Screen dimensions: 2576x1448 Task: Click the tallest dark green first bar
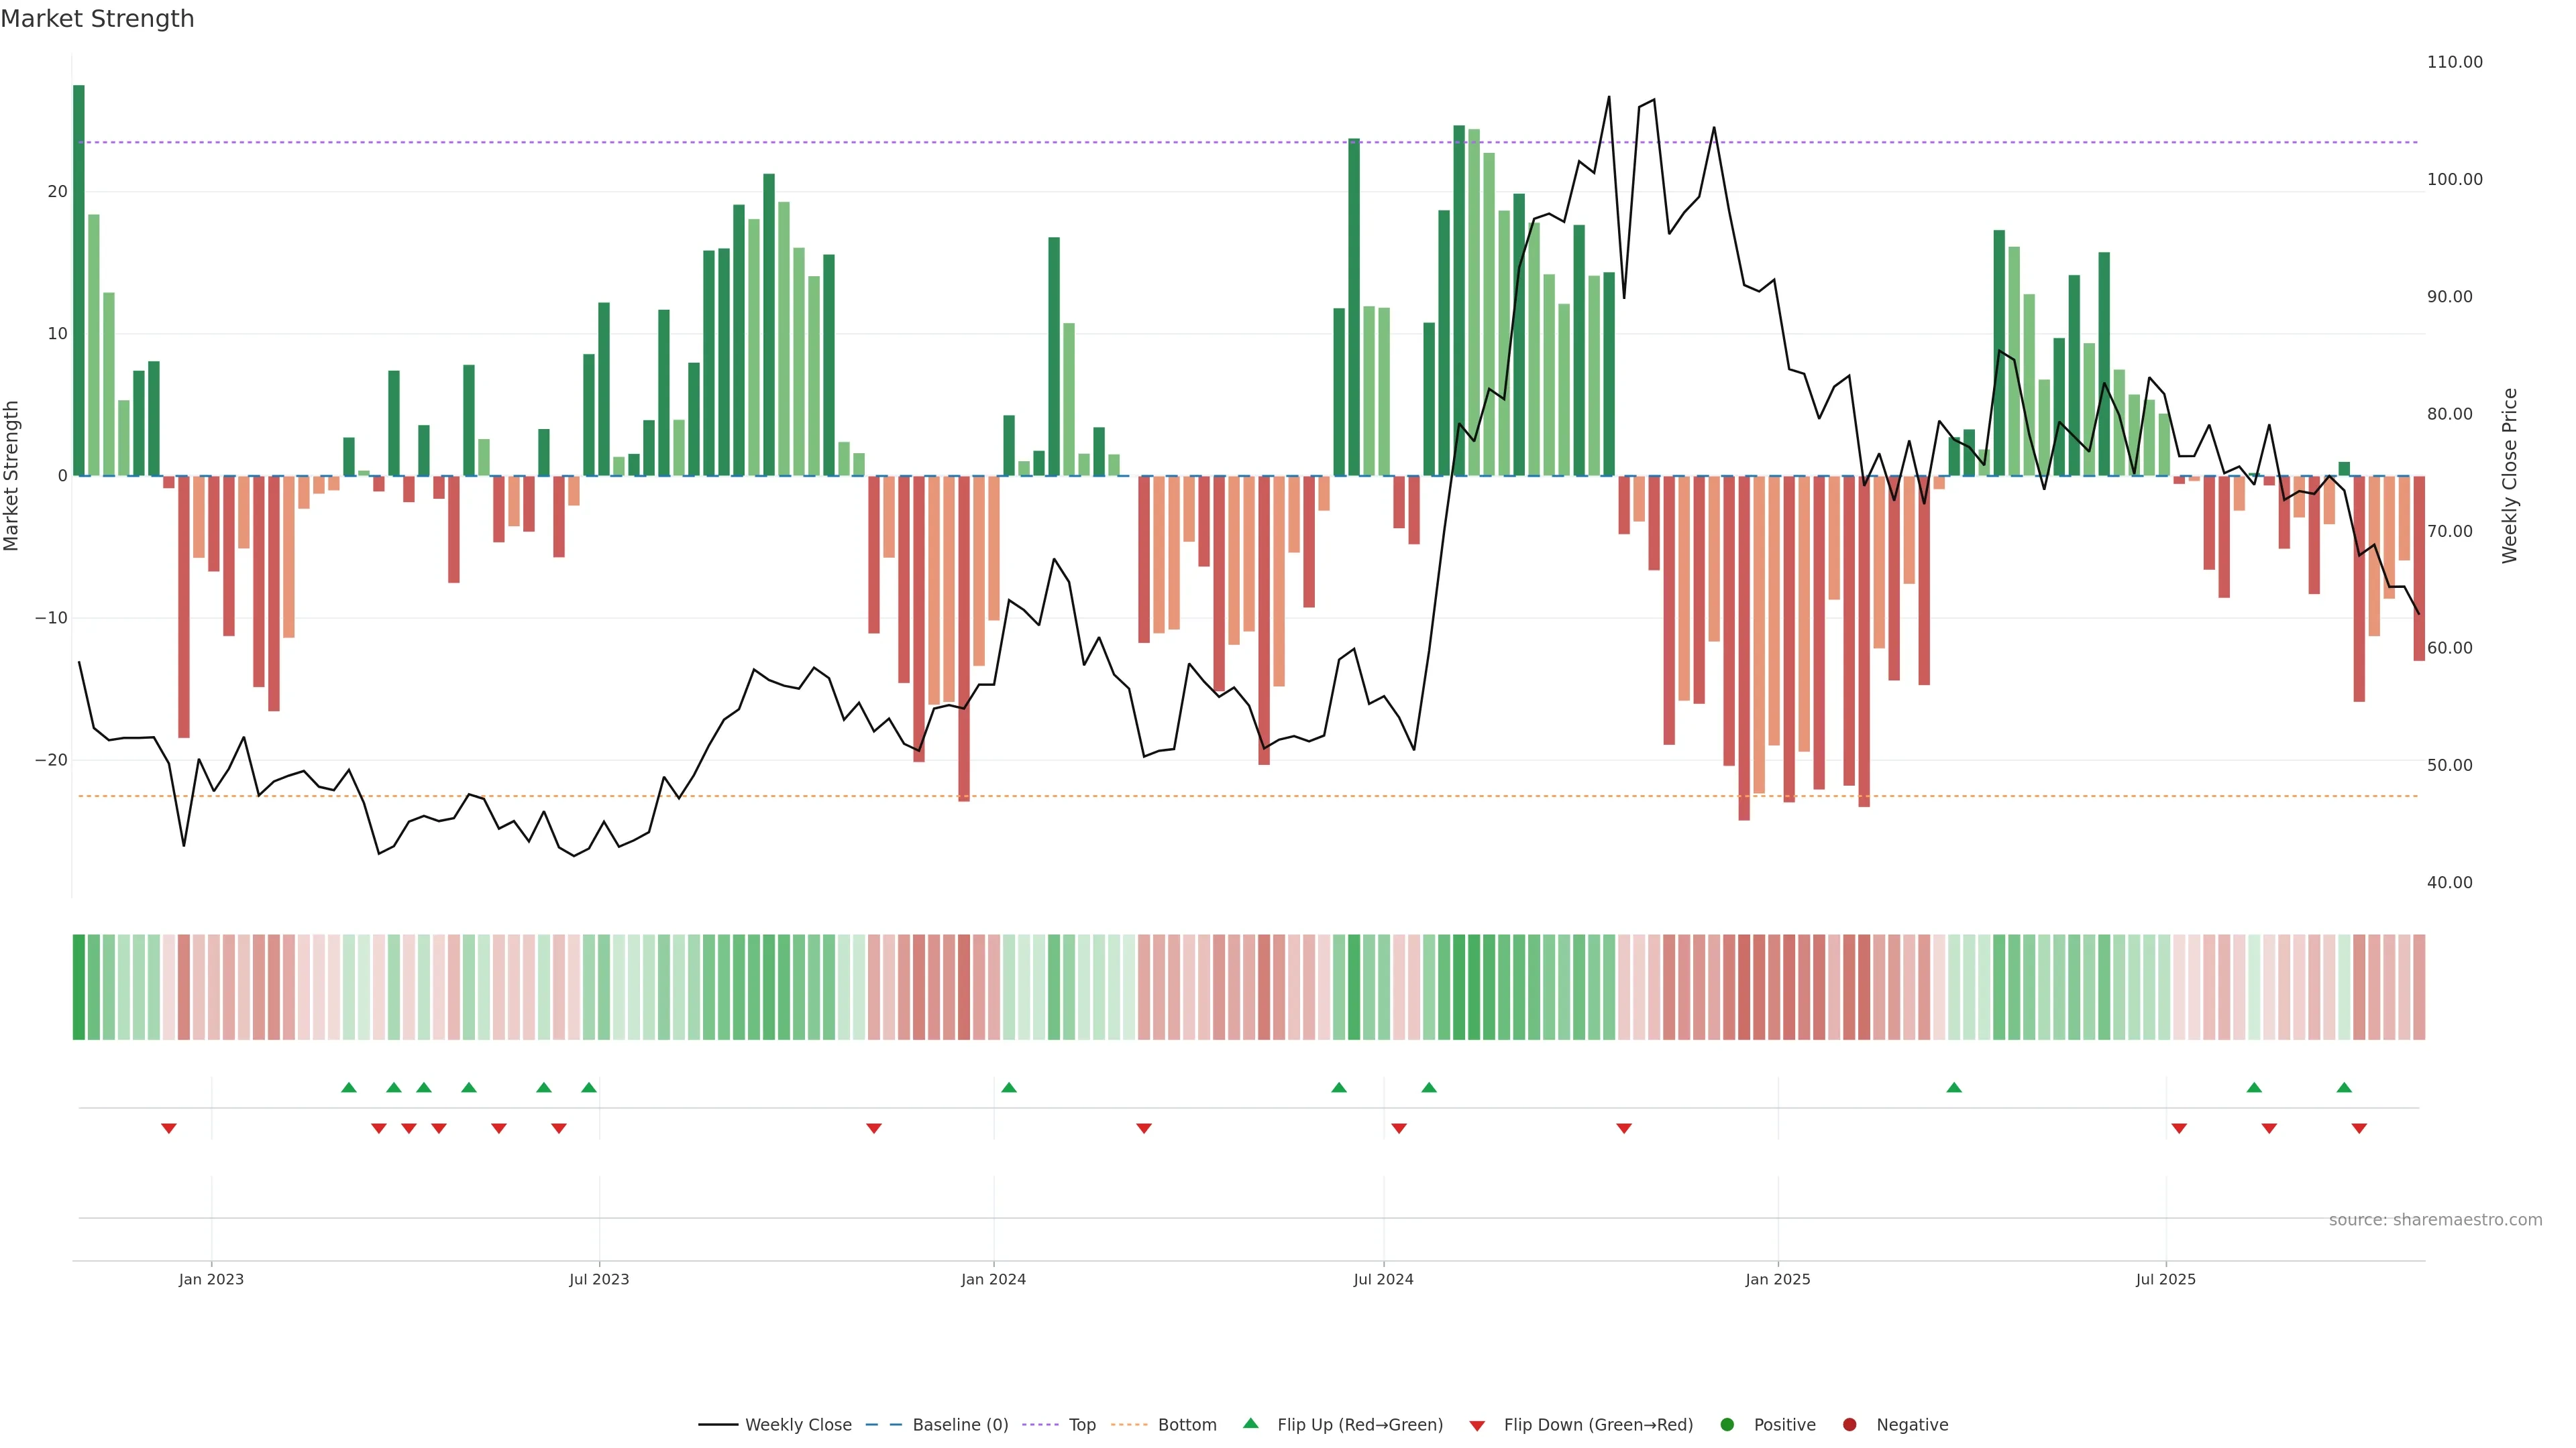pos(79,280)
